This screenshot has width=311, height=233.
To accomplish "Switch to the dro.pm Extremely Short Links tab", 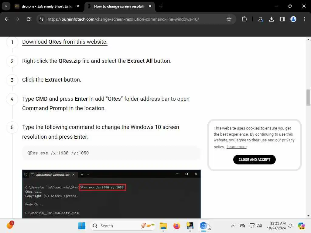I will point(47,6).
